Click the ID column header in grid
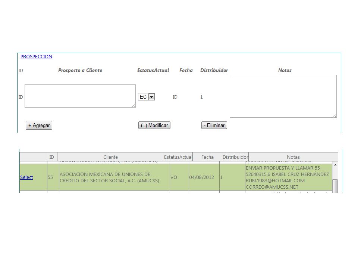Screen dimensions: 358x269 point(51,157)
